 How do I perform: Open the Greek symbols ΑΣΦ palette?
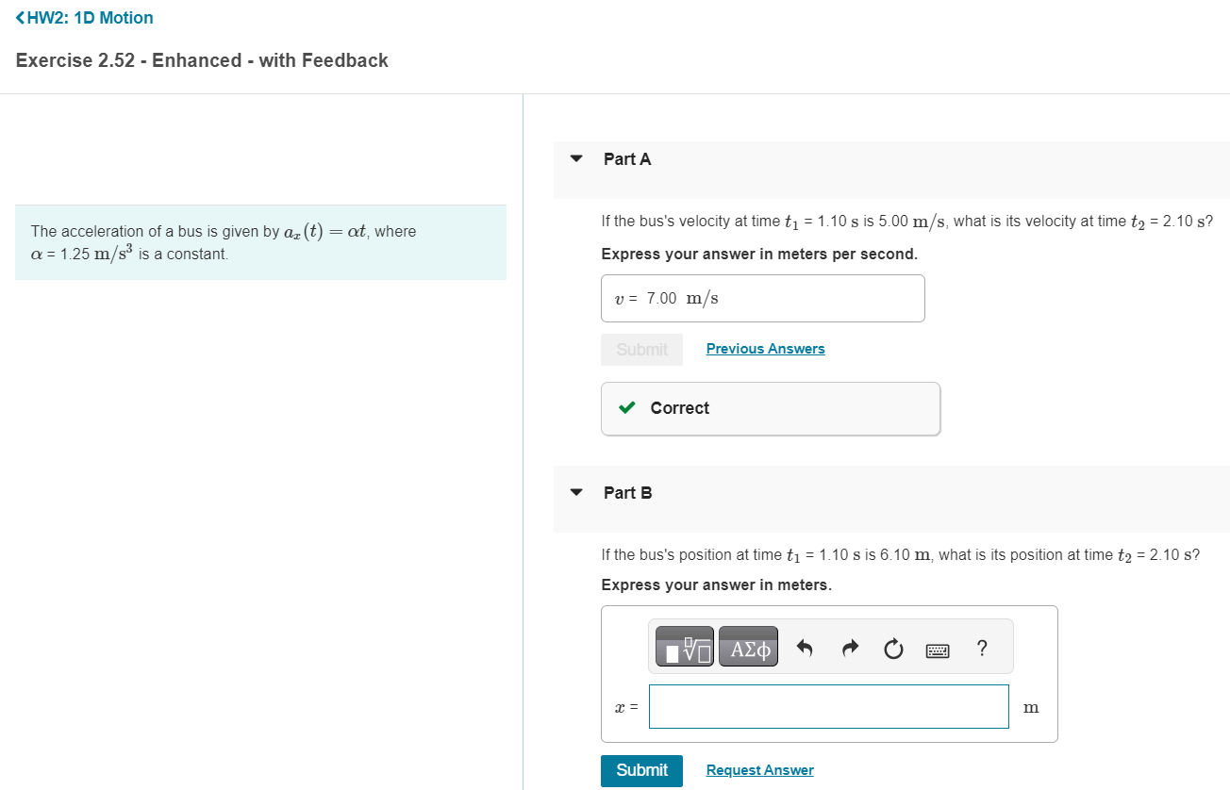748,646
